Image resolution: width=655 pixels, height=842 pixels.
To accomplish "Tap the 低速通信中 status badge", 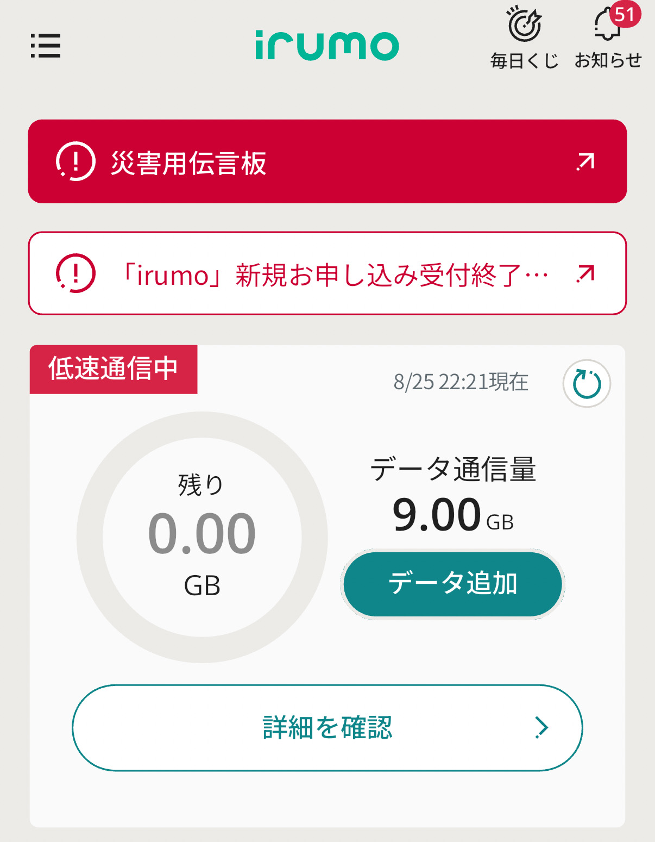I will pos(114,369).
